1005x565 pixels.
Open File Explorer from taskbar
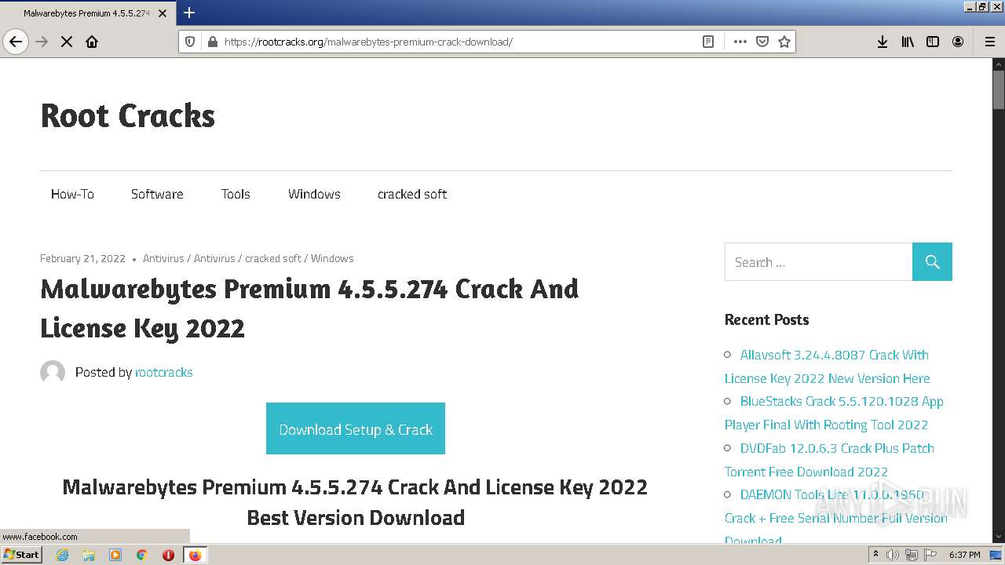89,555
